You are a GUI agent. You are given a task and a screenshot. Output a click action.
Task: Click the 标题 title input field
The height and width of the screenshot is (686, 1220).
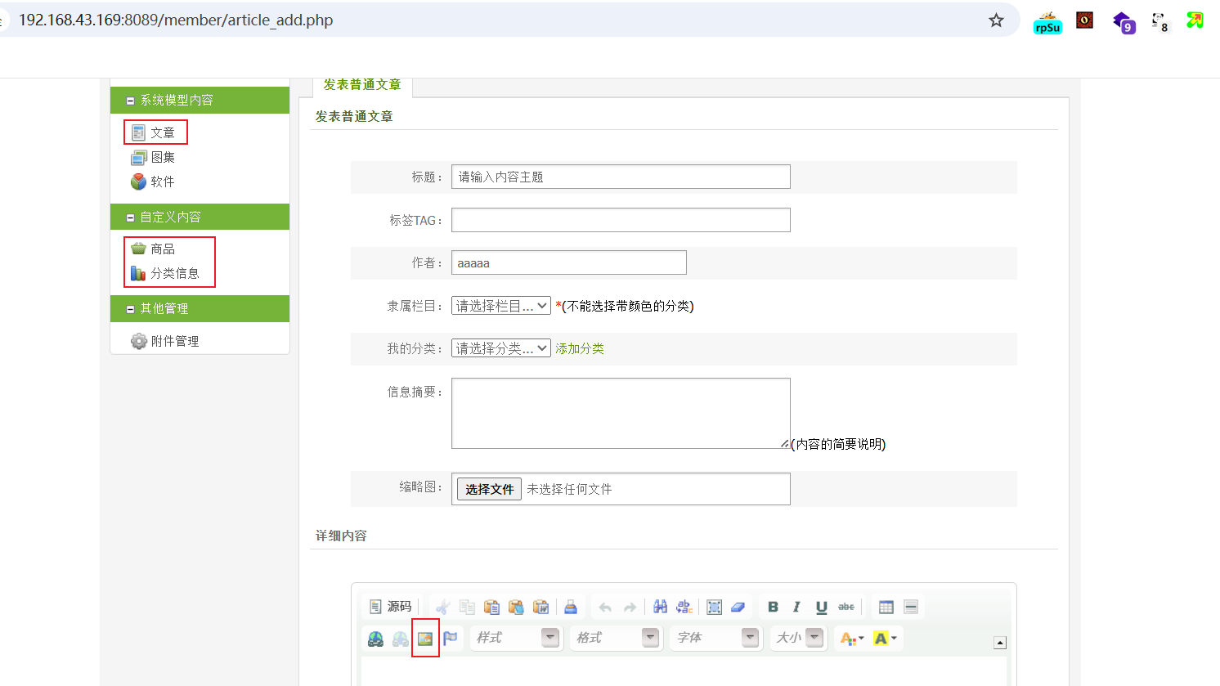620,177
